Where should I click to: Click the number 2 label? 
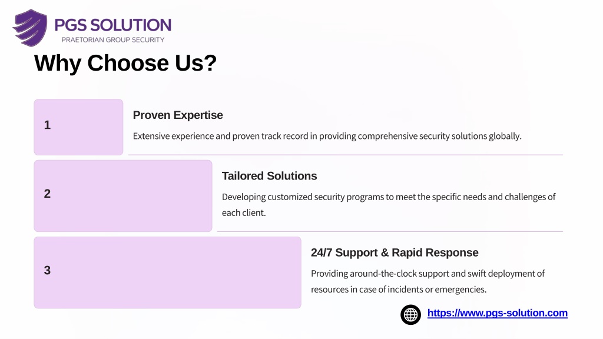point(47,194)
